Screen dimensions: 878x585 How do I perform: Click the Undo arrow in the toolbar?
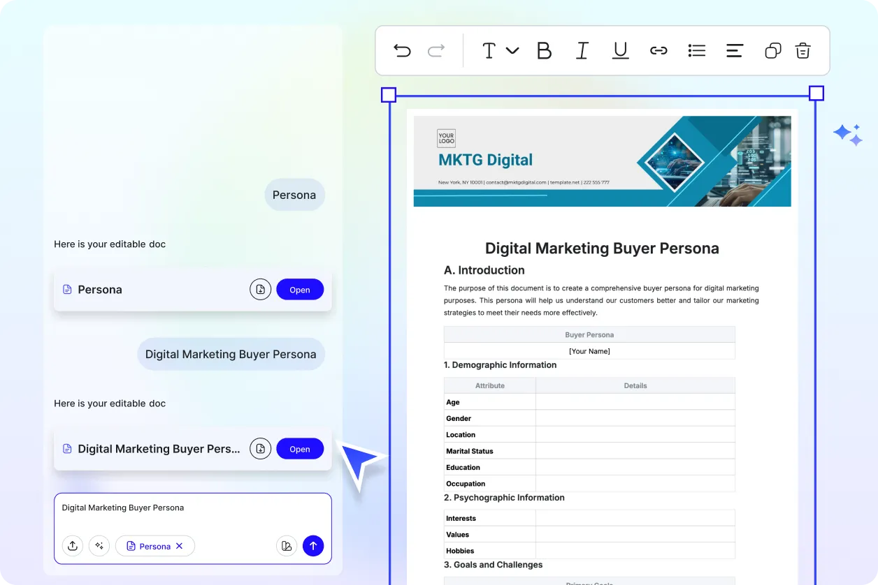click(402, 50)
